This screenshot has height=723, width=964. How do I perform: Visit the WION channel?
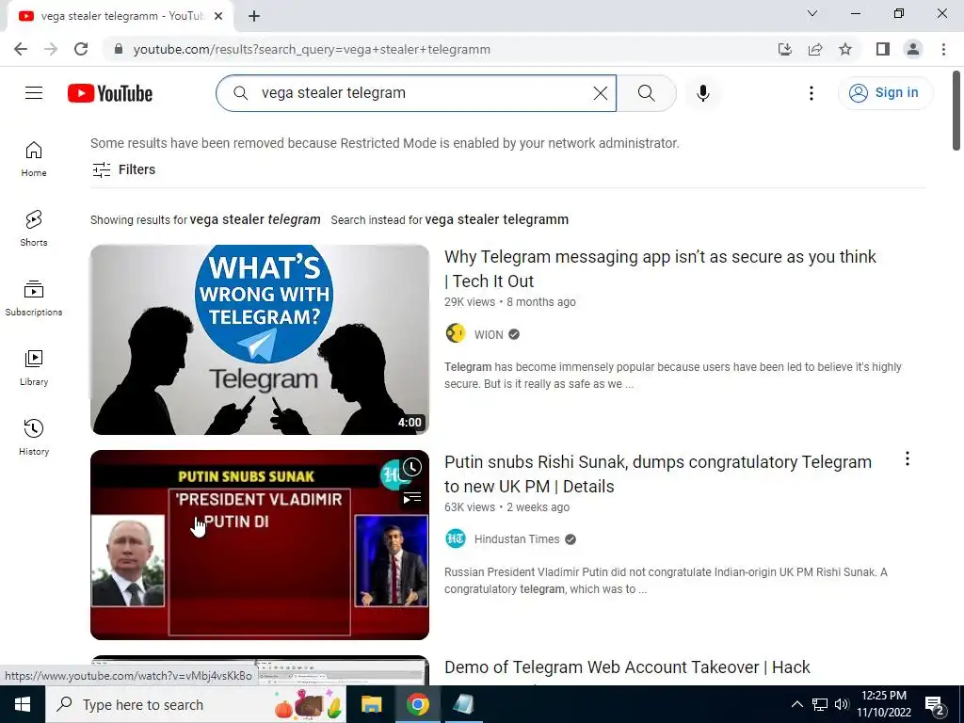coord(489,334)
